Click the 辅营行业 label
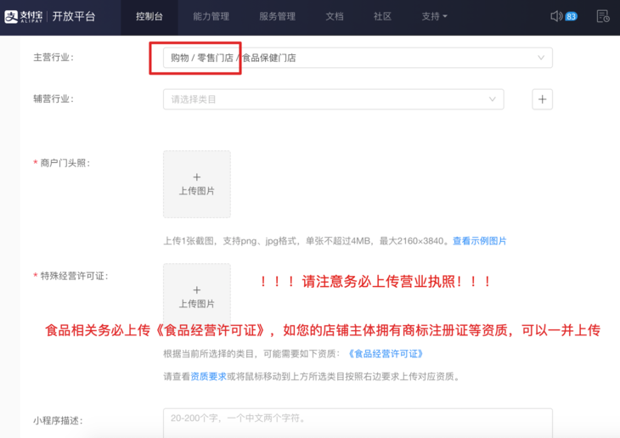Viewport: 620px width, 438px height. (54, 99)
